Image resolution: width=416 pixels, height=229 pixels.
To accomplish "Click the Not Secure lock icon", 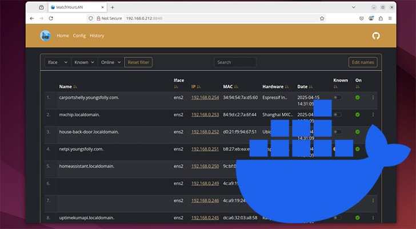I will click(98, 18).
